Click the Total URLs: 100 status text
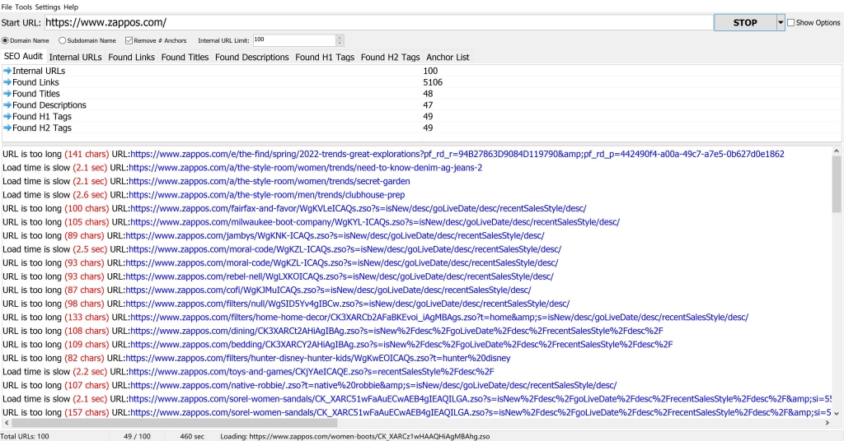The height and width of the screenshot is (441, 844). [x=25, y=436]
